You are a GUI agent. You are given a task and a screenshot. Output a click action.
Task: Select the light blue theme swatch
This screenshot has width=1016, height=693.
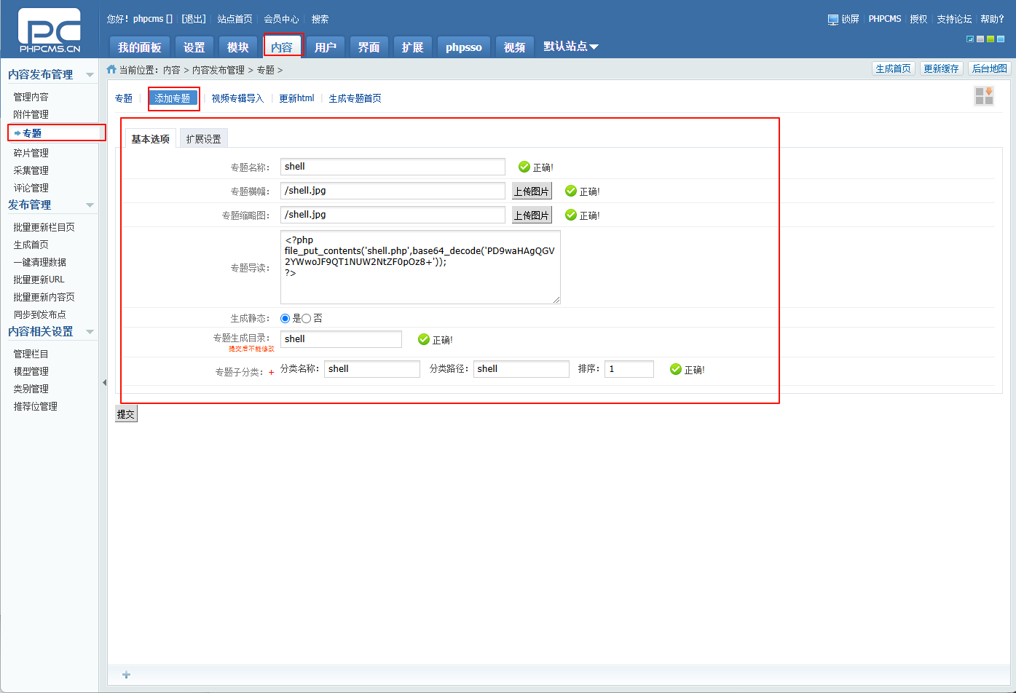[1001, 39]
